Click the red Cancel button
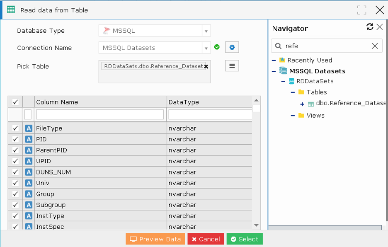The width and height of the screenshot is (388, 247). coord(206,239)
